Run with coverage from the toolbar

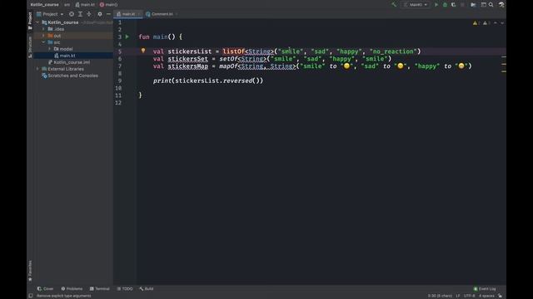click(453, 5)
